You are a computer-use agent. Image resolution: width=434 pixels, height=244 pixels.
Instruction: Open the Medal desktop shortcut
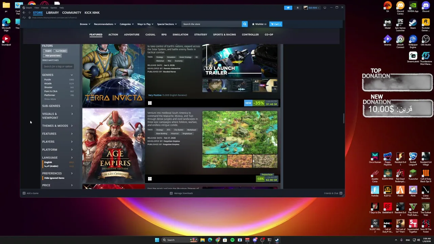(x=388, y=24)
